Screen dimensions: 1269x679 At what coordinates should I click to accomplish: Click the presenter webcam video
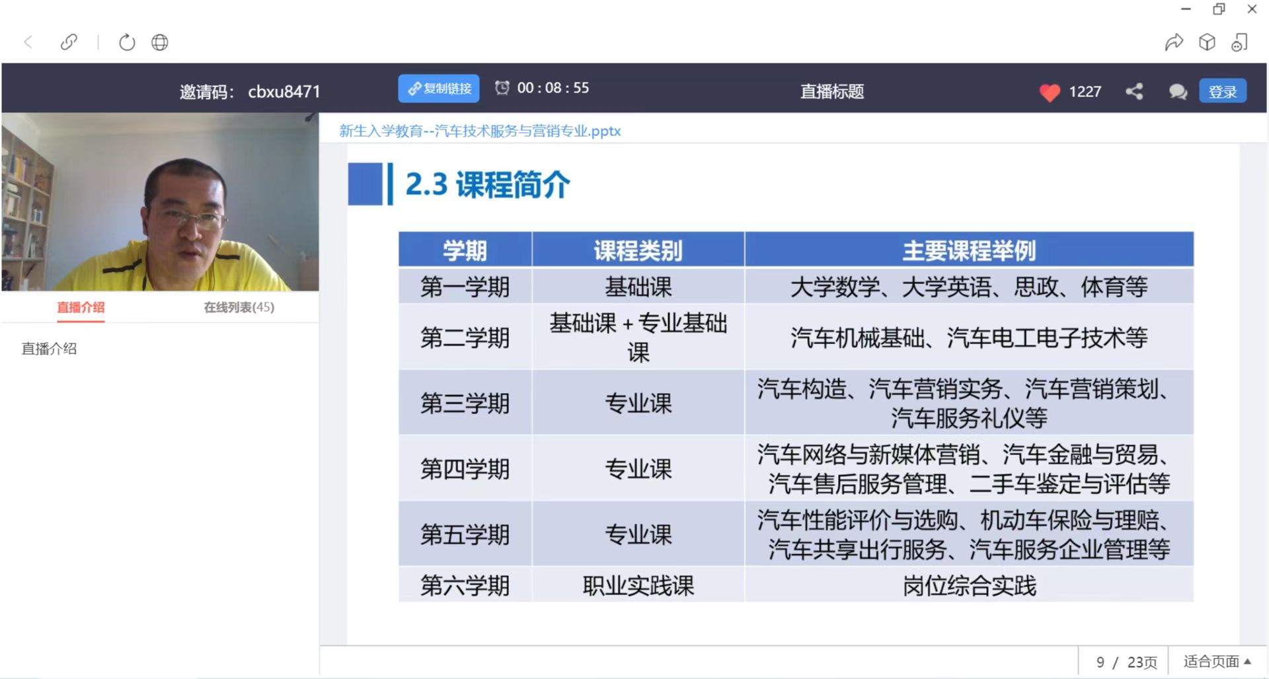click(x=160, y=202)
